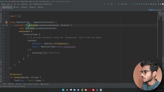
Task: Click the Search Everywhere magnifier icon
Action: click(x=158, y=4)
